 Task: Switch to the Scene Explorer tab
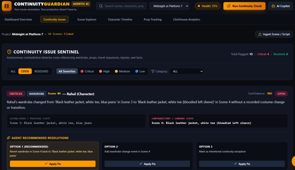coord(87,19)
